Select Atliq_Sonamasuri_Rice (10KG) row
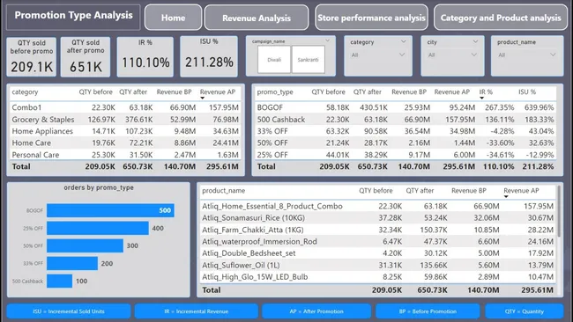 pyautogui.click(x=377, y=217)
